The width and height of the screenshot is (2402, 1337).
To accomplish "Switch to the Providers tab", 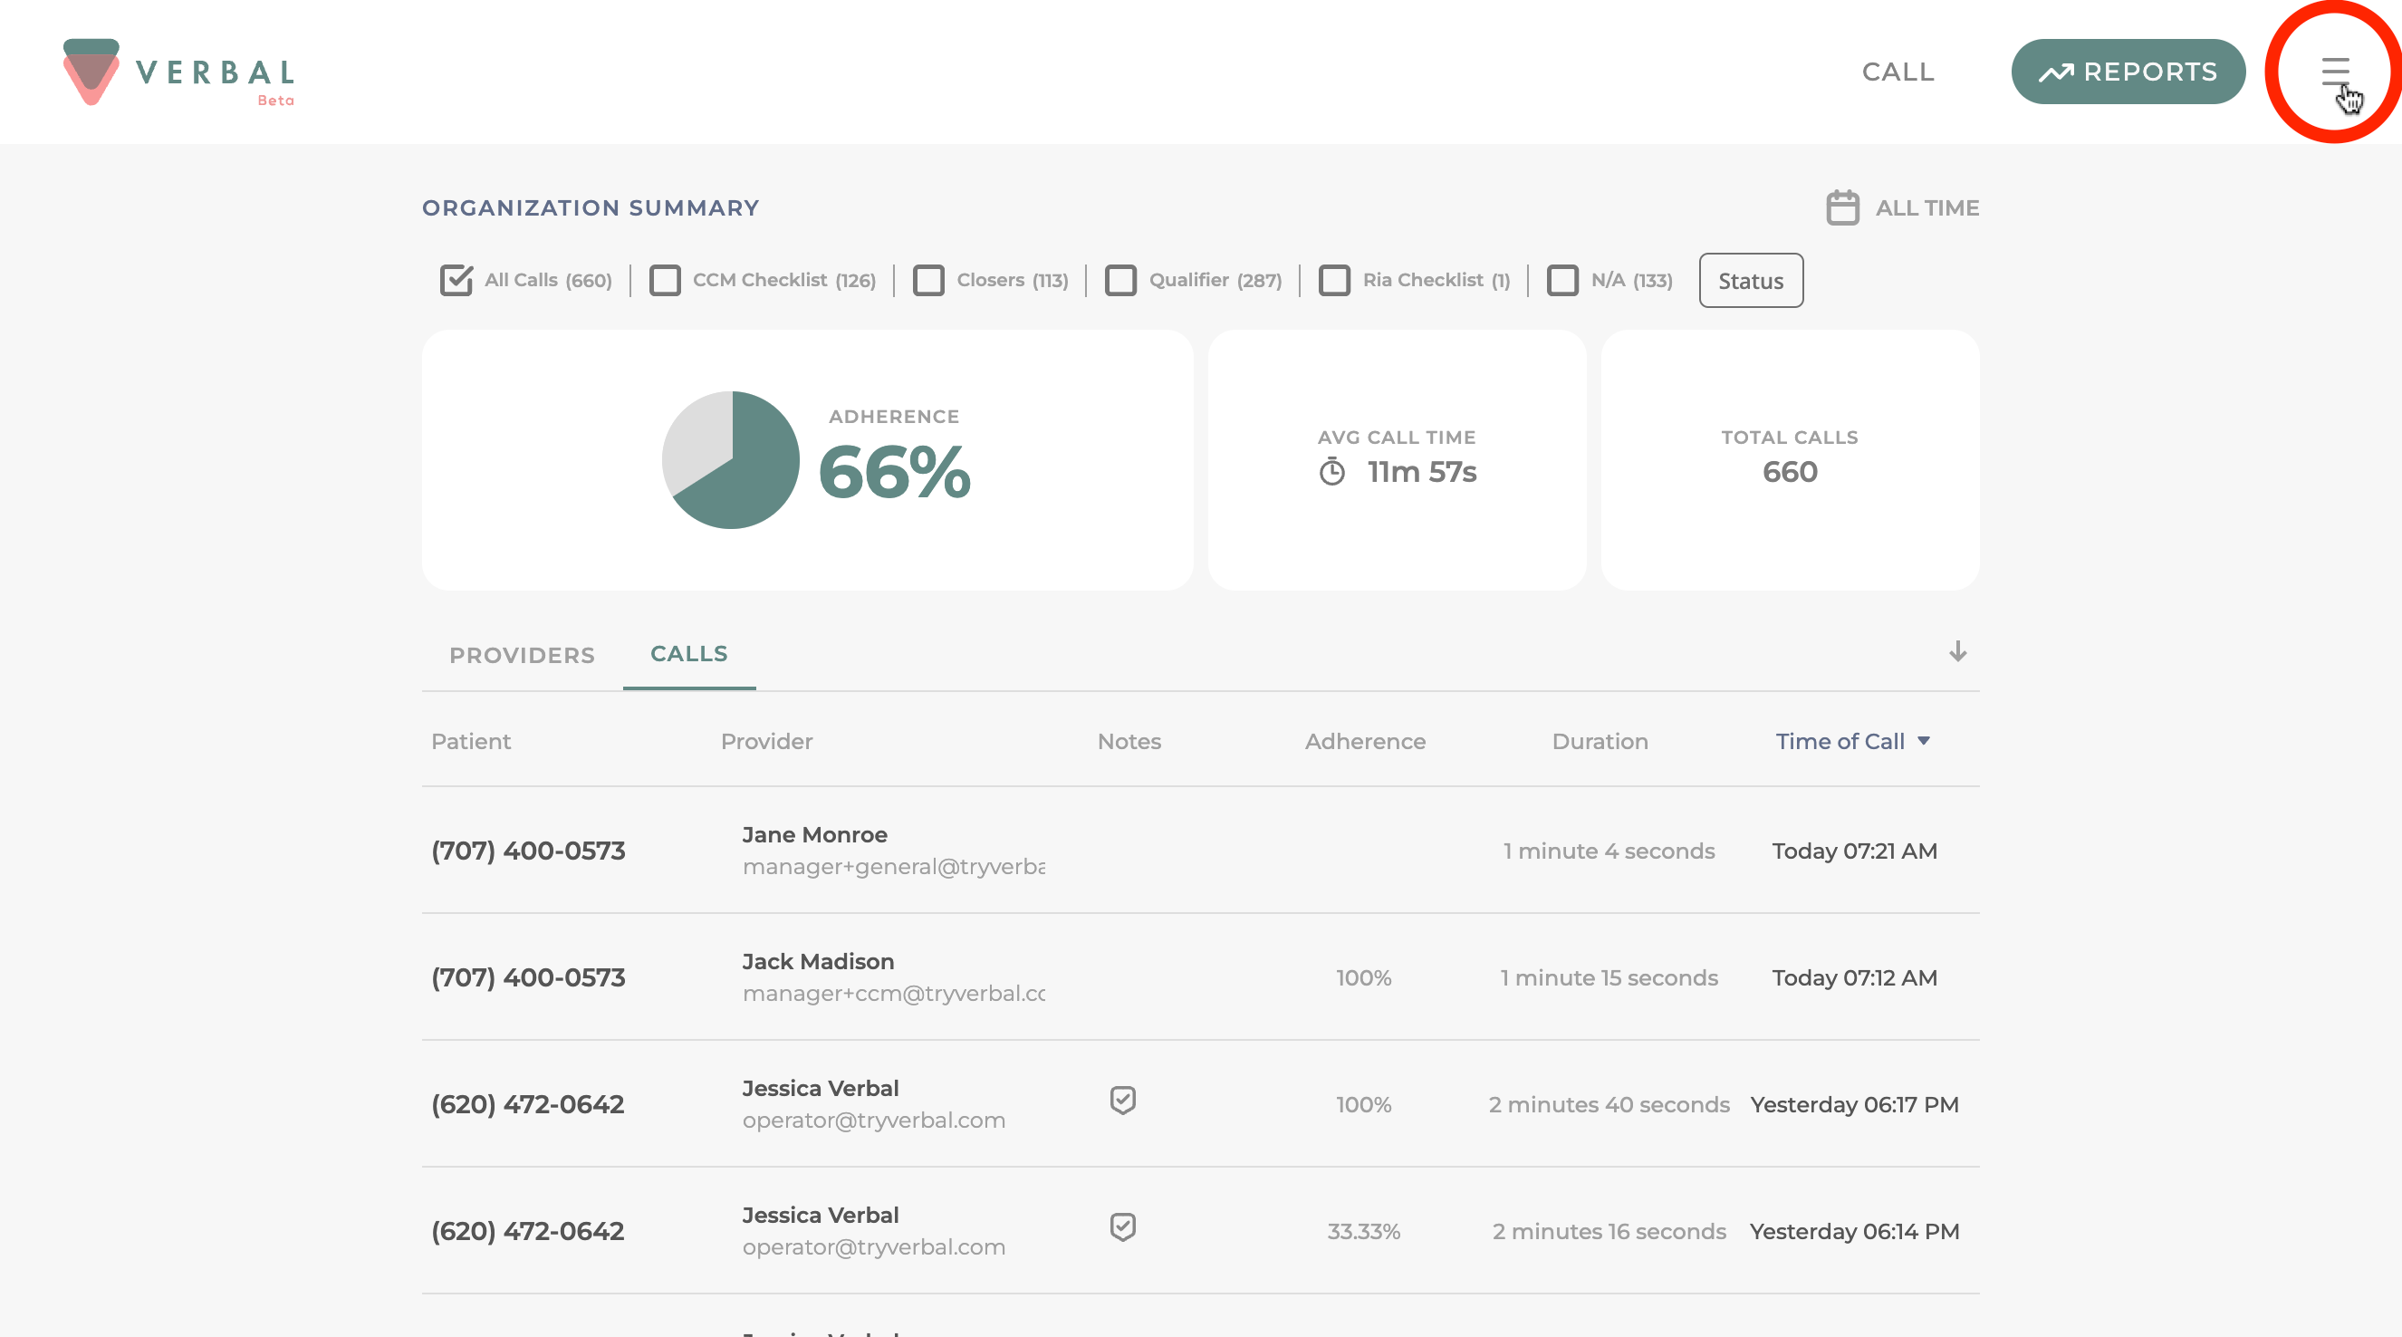I will (x=521, y=656).
